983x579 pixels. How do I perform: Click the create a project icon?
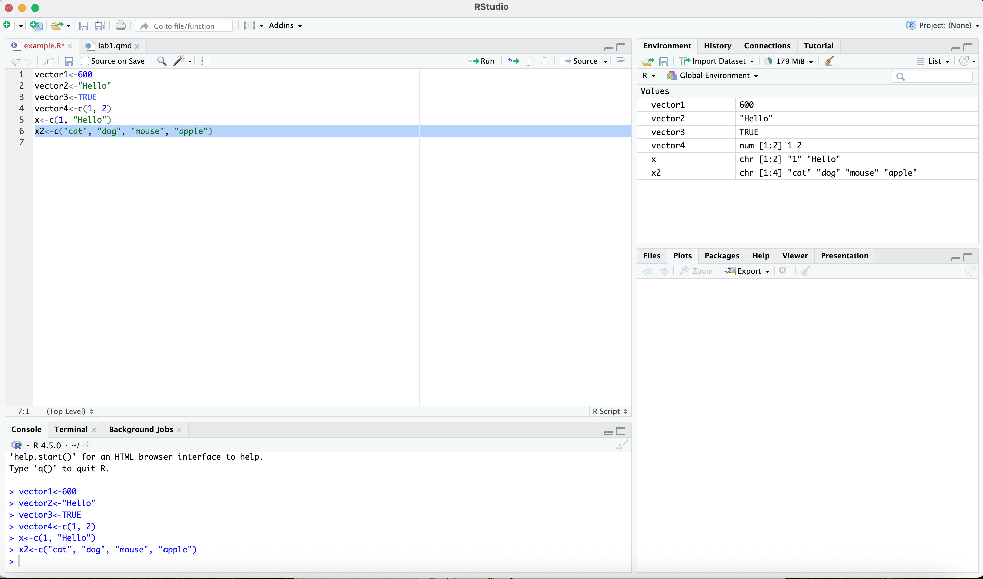(x=36, y=26)
